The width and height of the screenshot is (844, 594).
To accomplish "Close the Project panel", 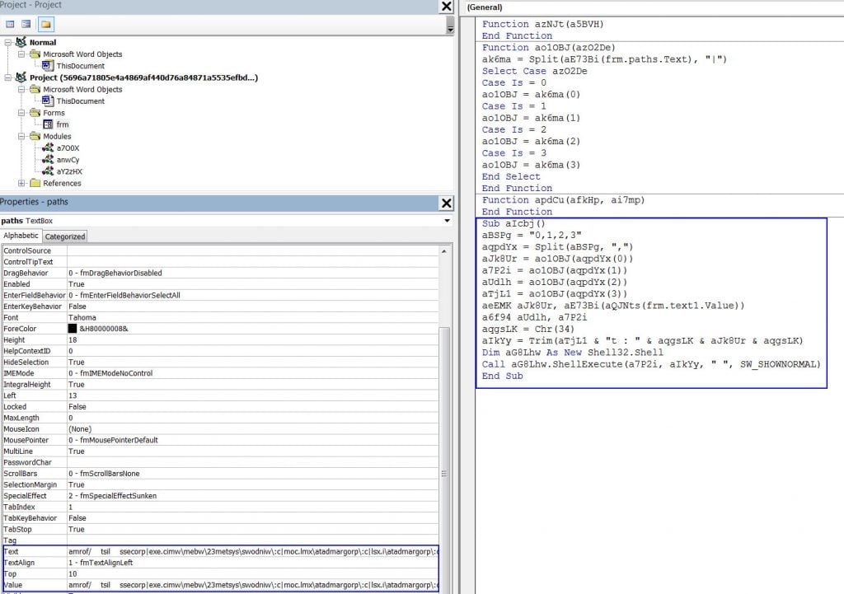I will coord(446,7).
